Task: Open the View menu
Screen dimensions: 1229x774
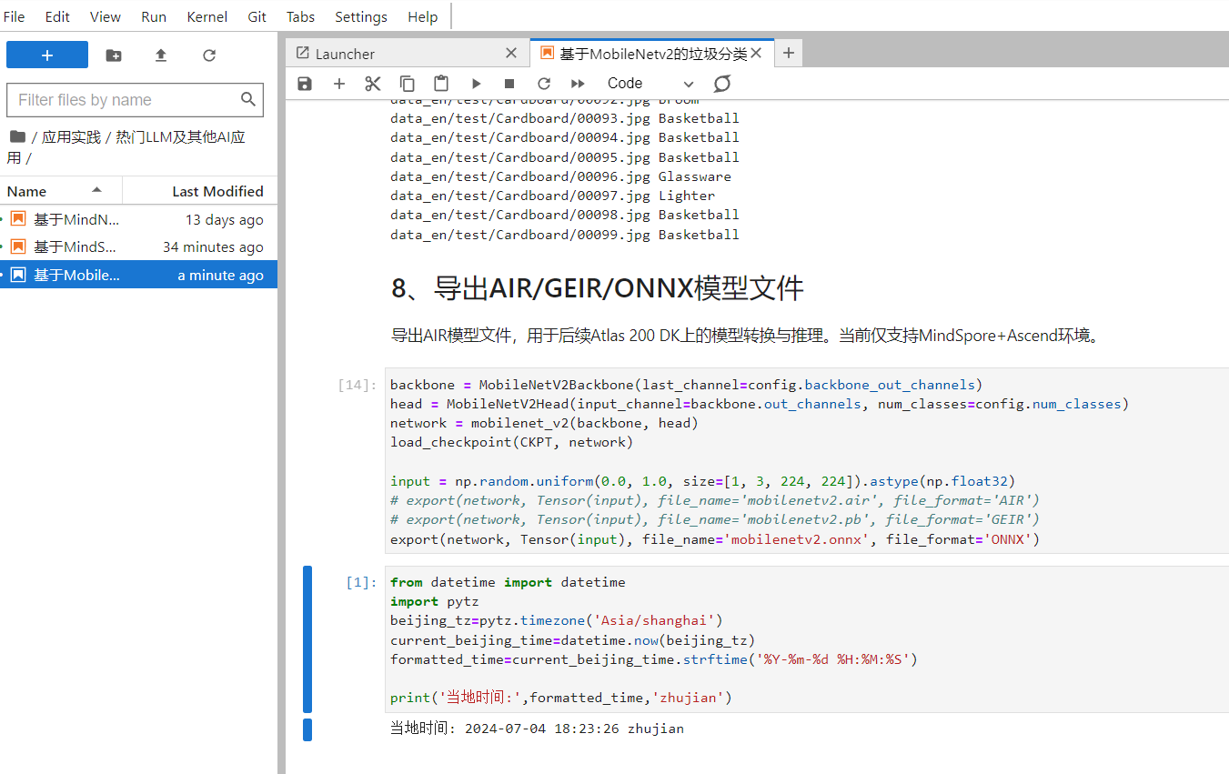Action: click(x=106, y=16)
